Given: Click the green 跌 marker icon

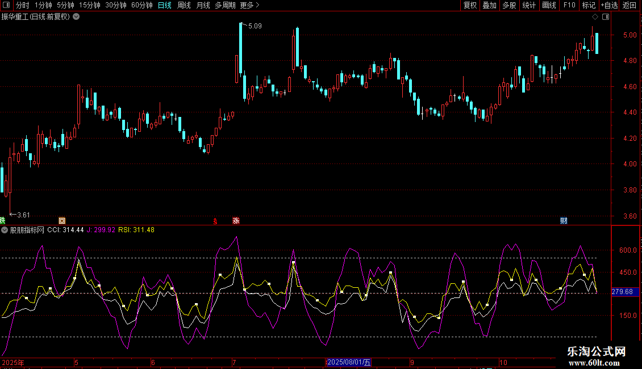Looking at the screenshot, I should (2, 220).
